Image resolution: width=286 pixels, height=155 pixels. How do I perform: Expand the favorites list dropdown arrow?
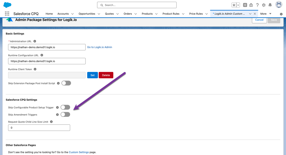[238, 5]
